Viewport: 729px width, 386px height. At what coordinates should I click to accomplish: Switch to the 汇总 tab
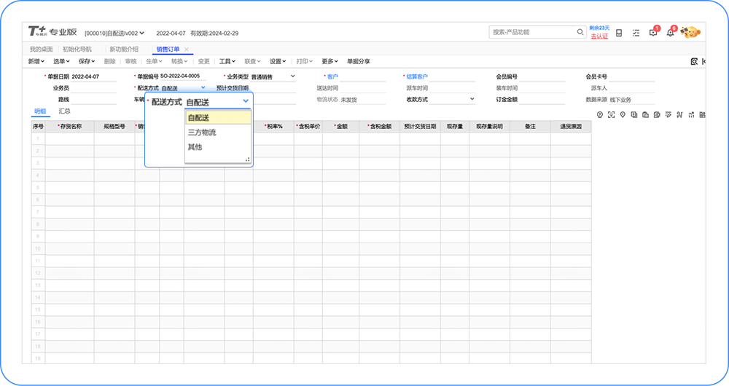[64, 111]
